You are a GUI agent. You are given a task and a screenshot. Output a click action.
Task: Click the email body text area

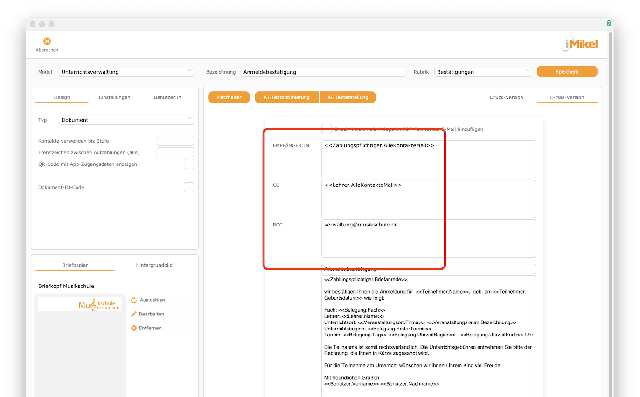(x=429, y=336)
